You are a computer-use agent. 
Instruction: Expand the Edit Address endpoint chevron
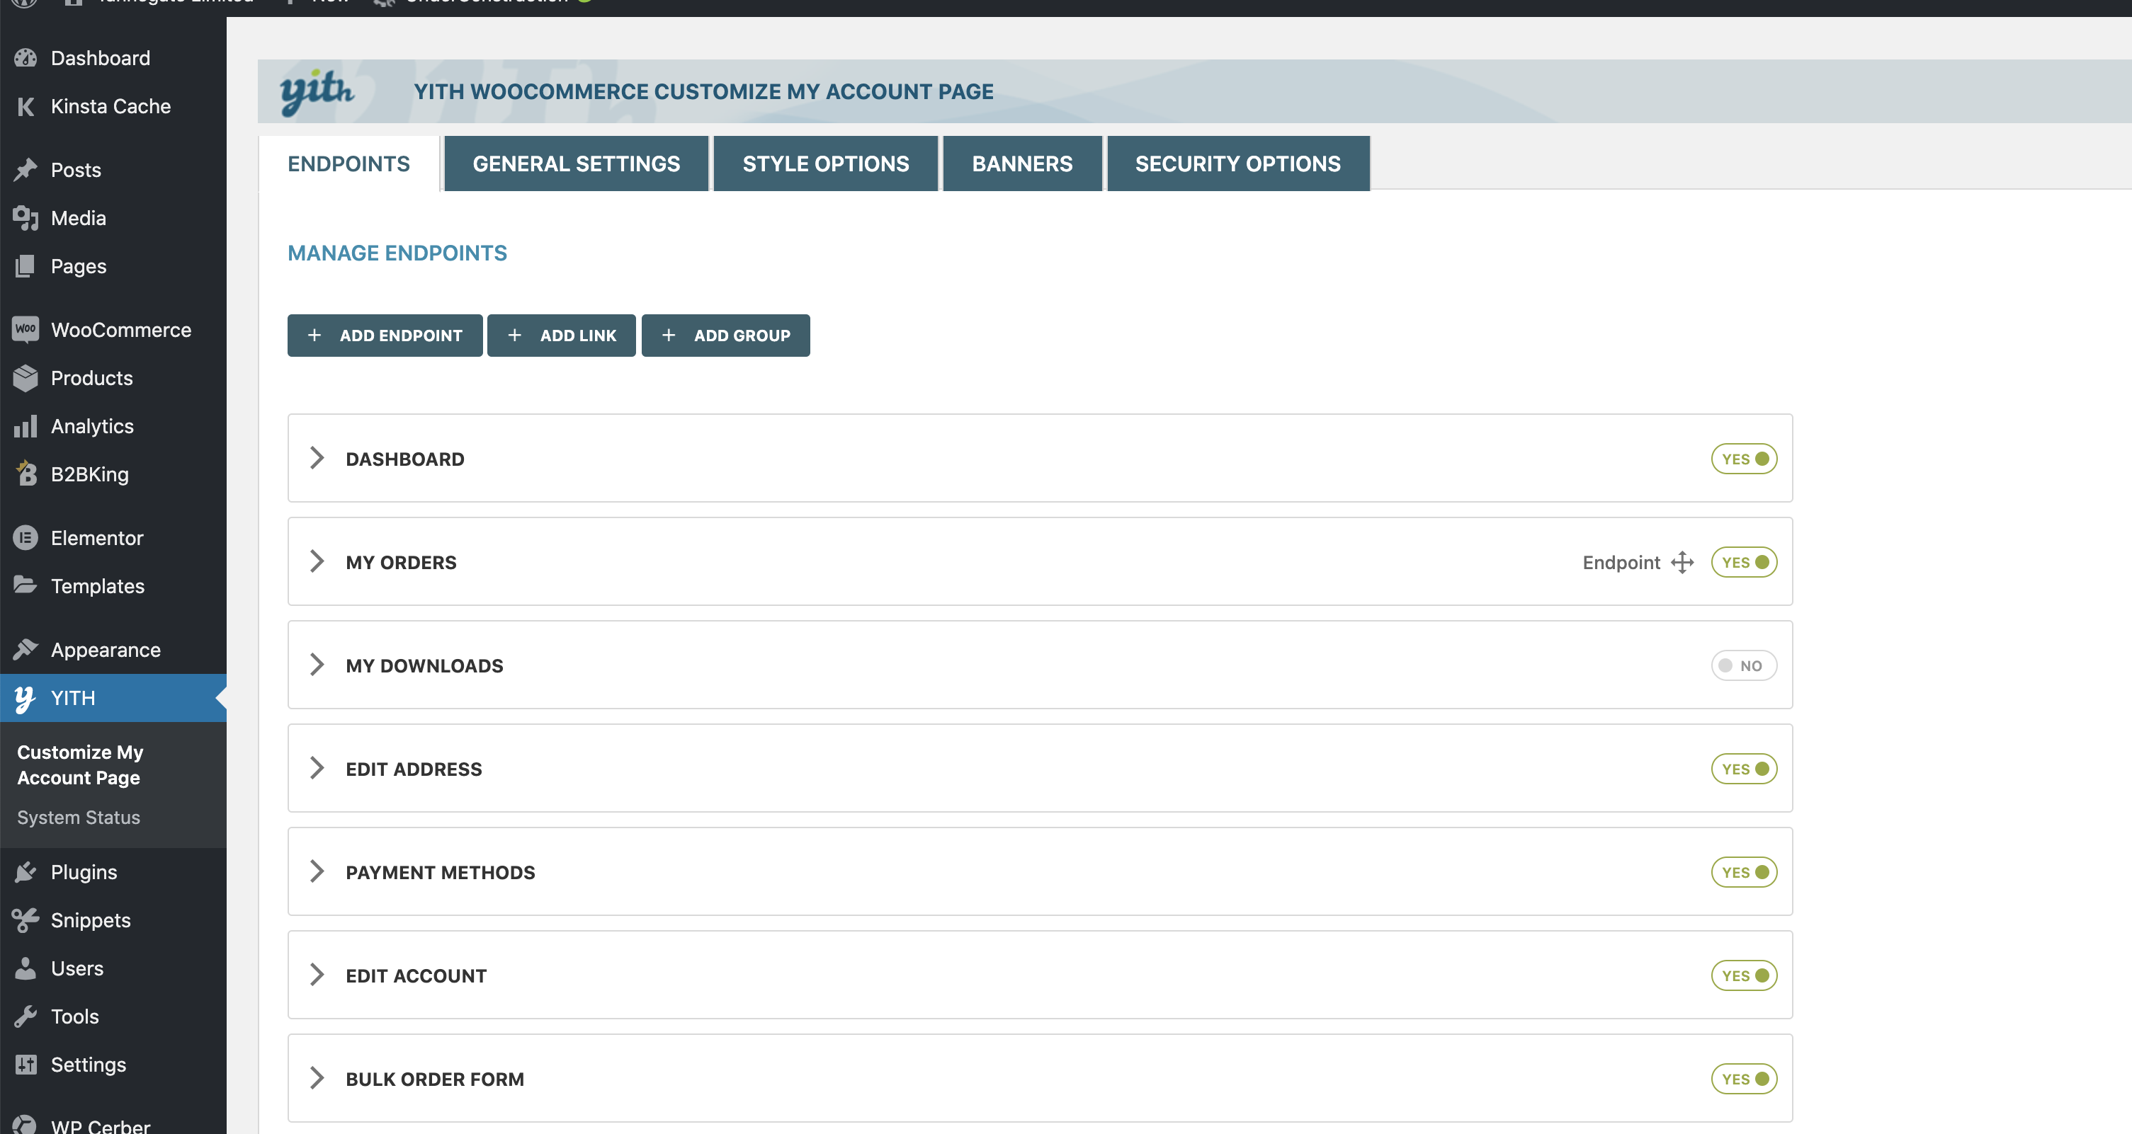pyautogui.click(x=316, y=769)
